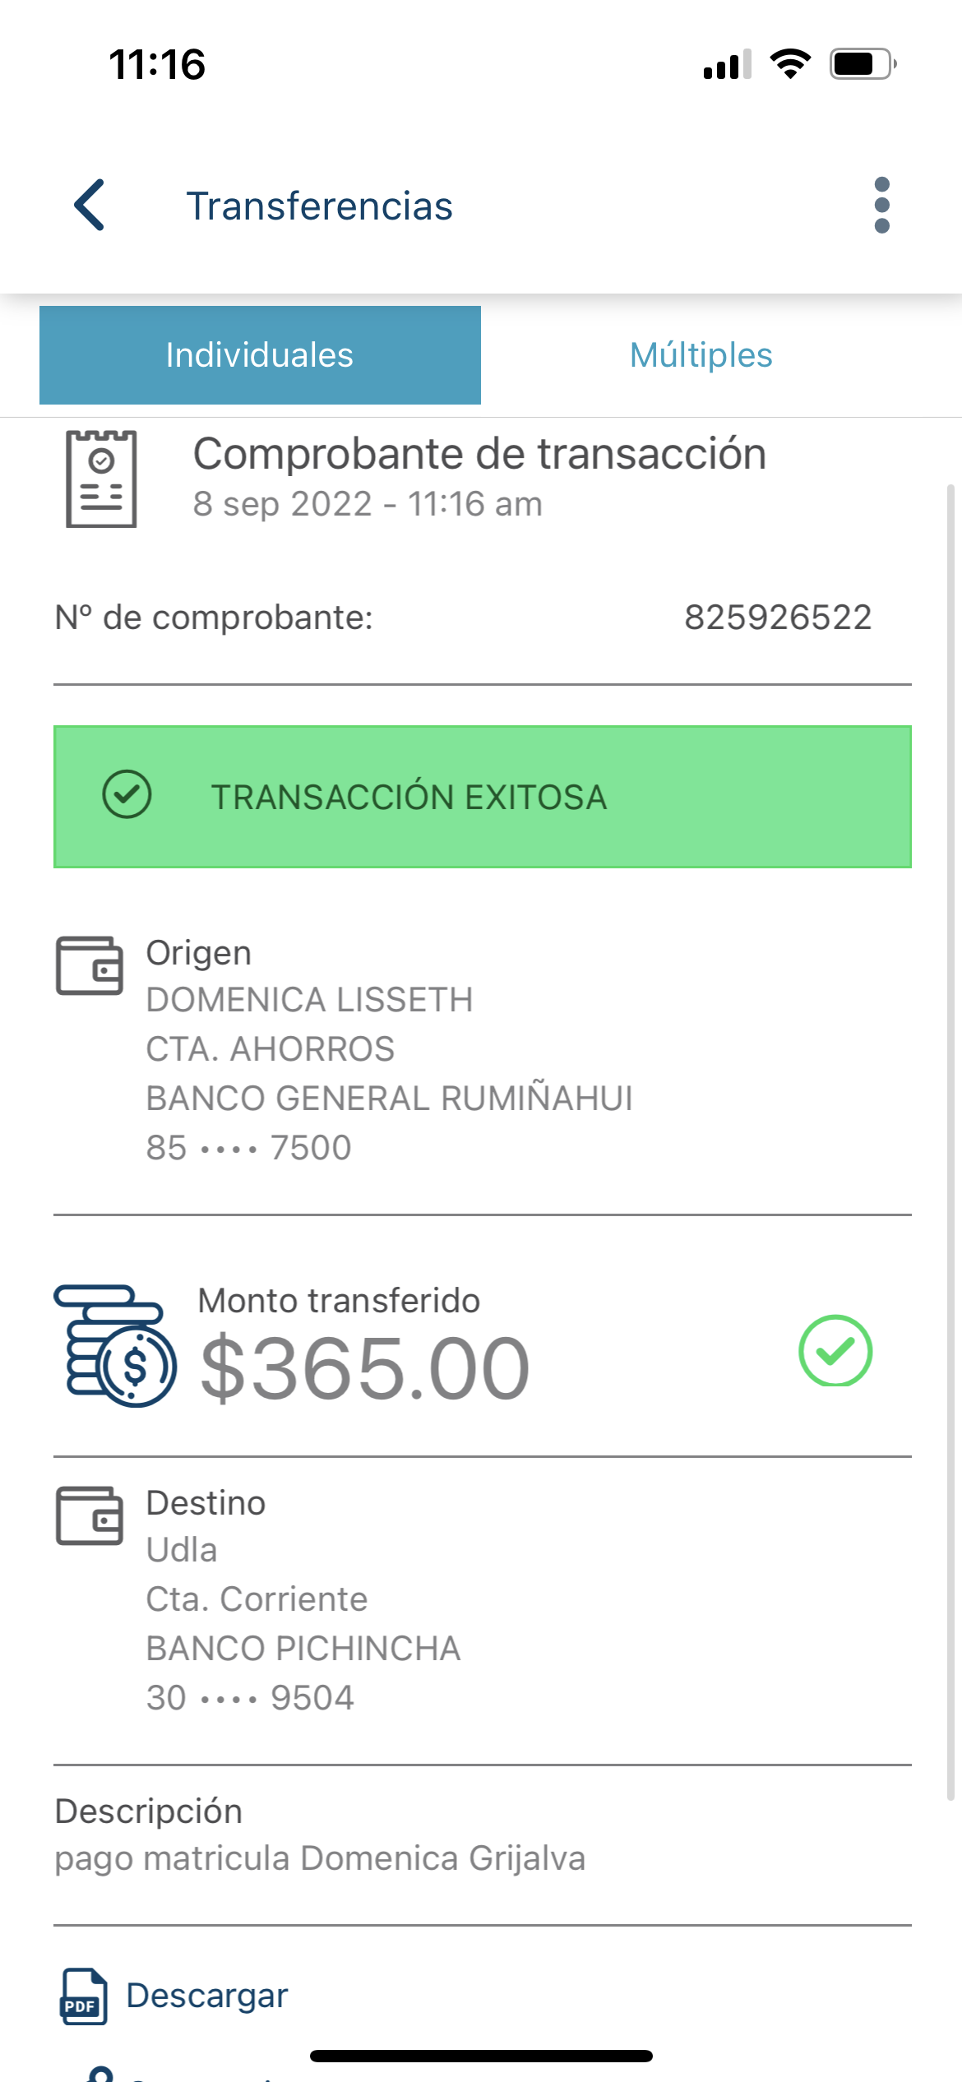Tap the coins money icon
The height and width of the screenshot is (2082, 962).
pos(115,1345)
